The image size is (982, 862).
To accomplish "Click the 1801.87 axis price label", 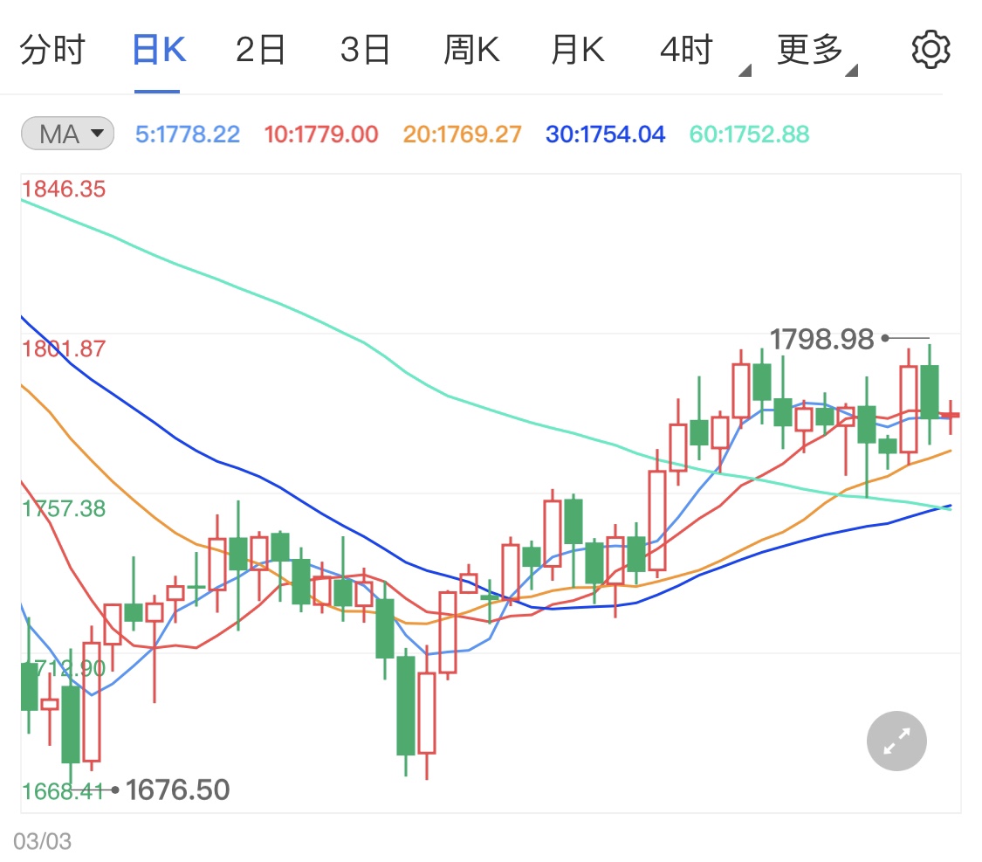I will [64, 349].
